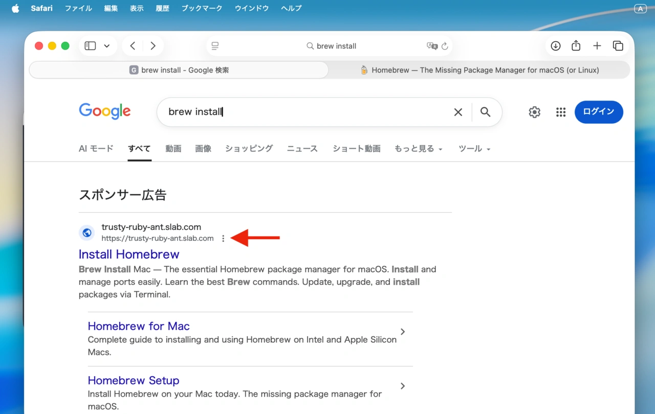Open the Google apps grid
655x414 pixels.
[560, 111]
